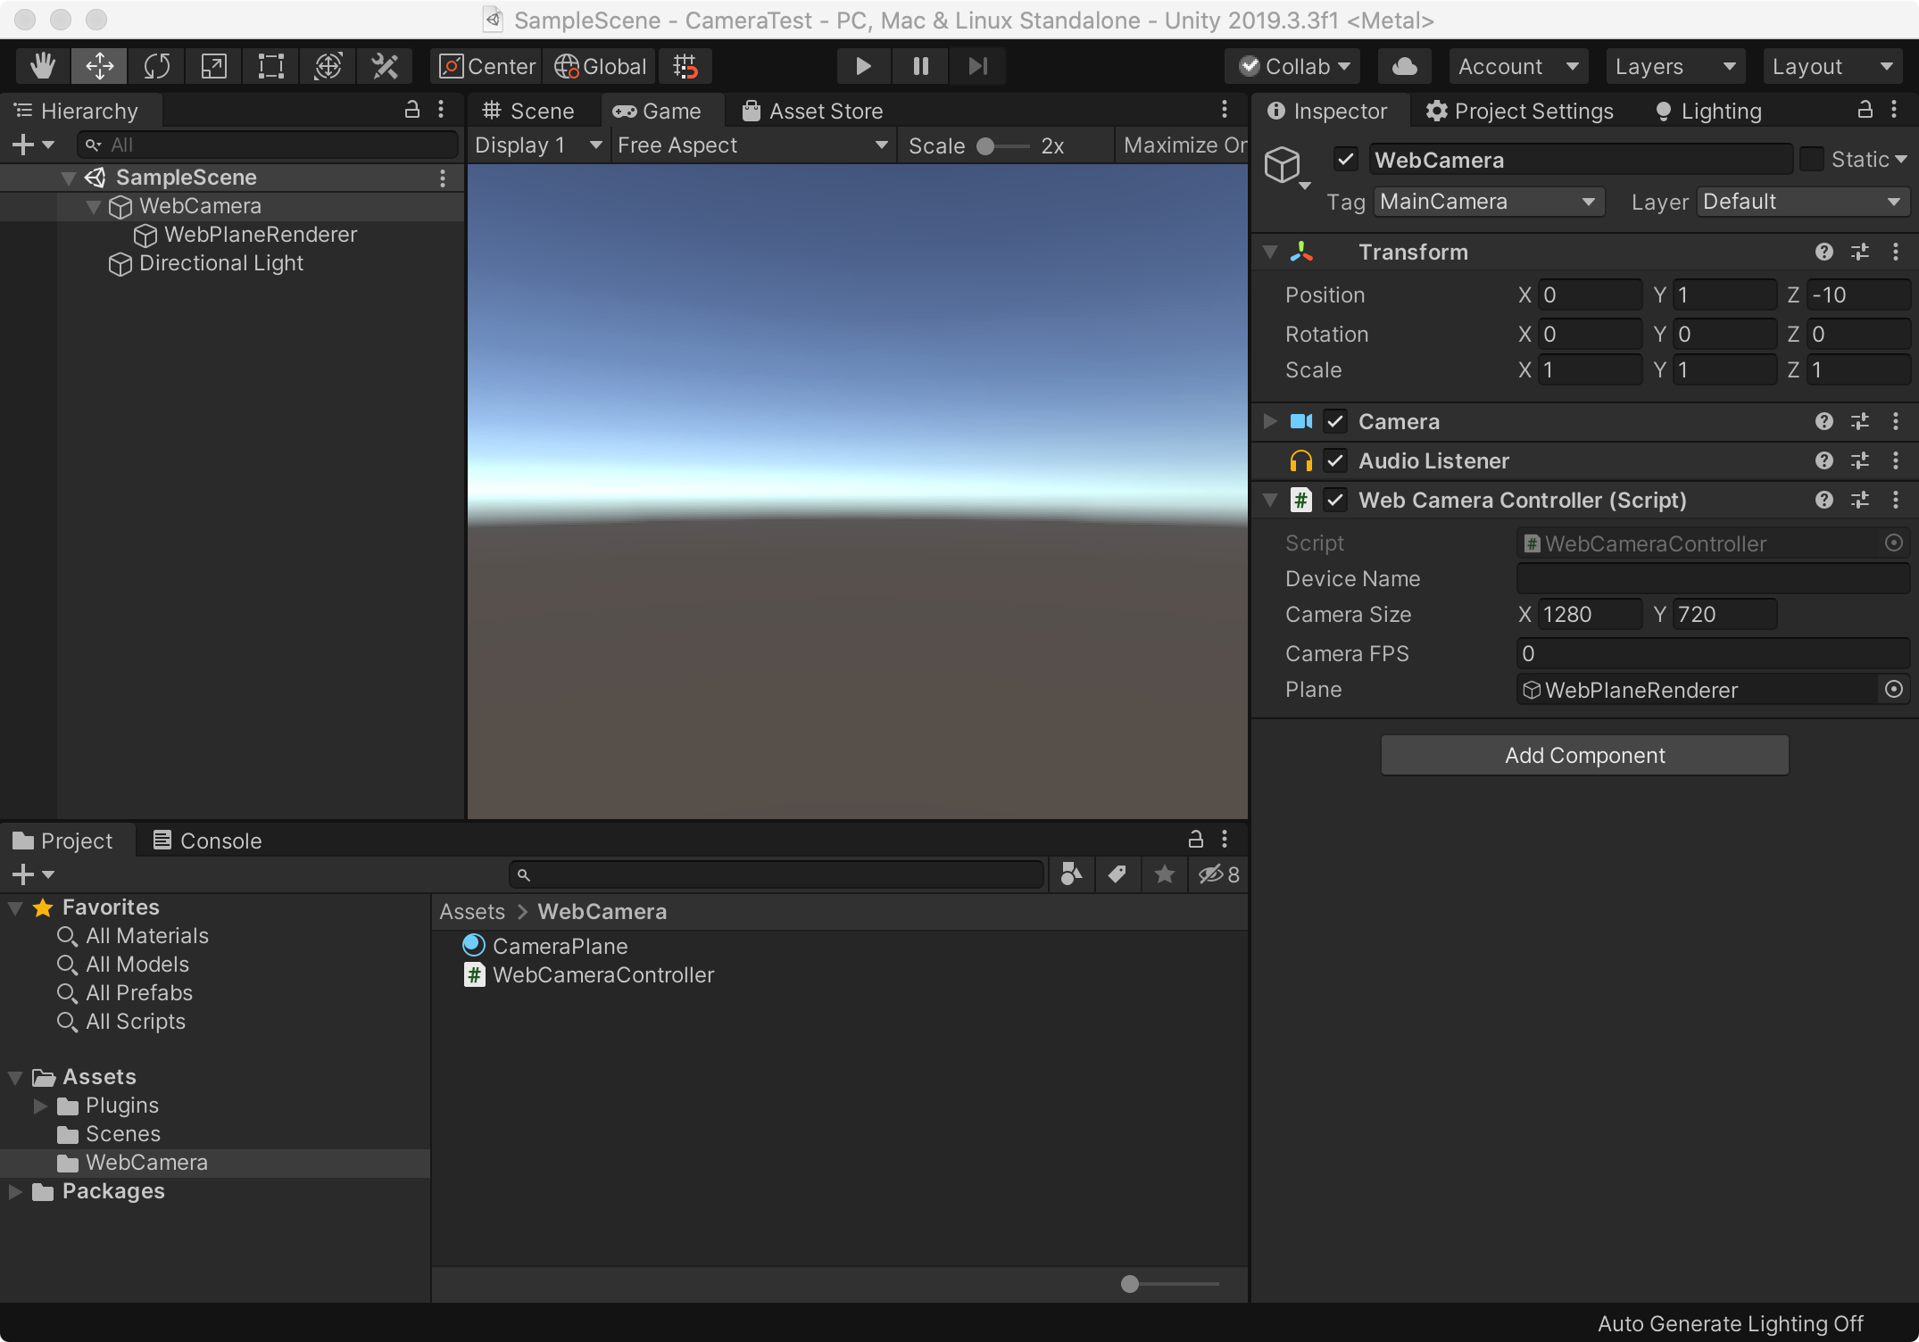Open the Tag MainCamera dropdown
The image size is (1919, 1342).
point(1488,202)
